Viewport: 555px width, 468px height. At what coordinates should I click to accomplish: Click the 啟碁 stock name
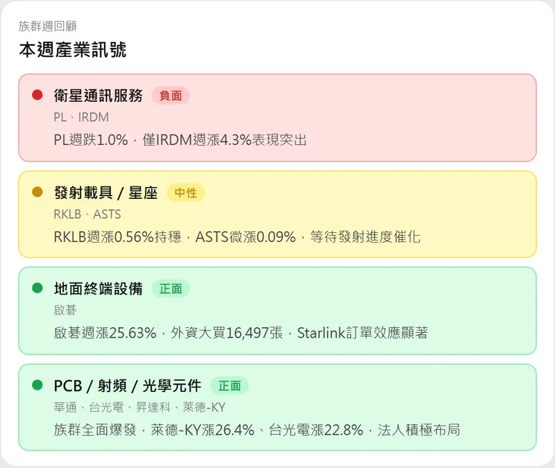pos(65,311)
